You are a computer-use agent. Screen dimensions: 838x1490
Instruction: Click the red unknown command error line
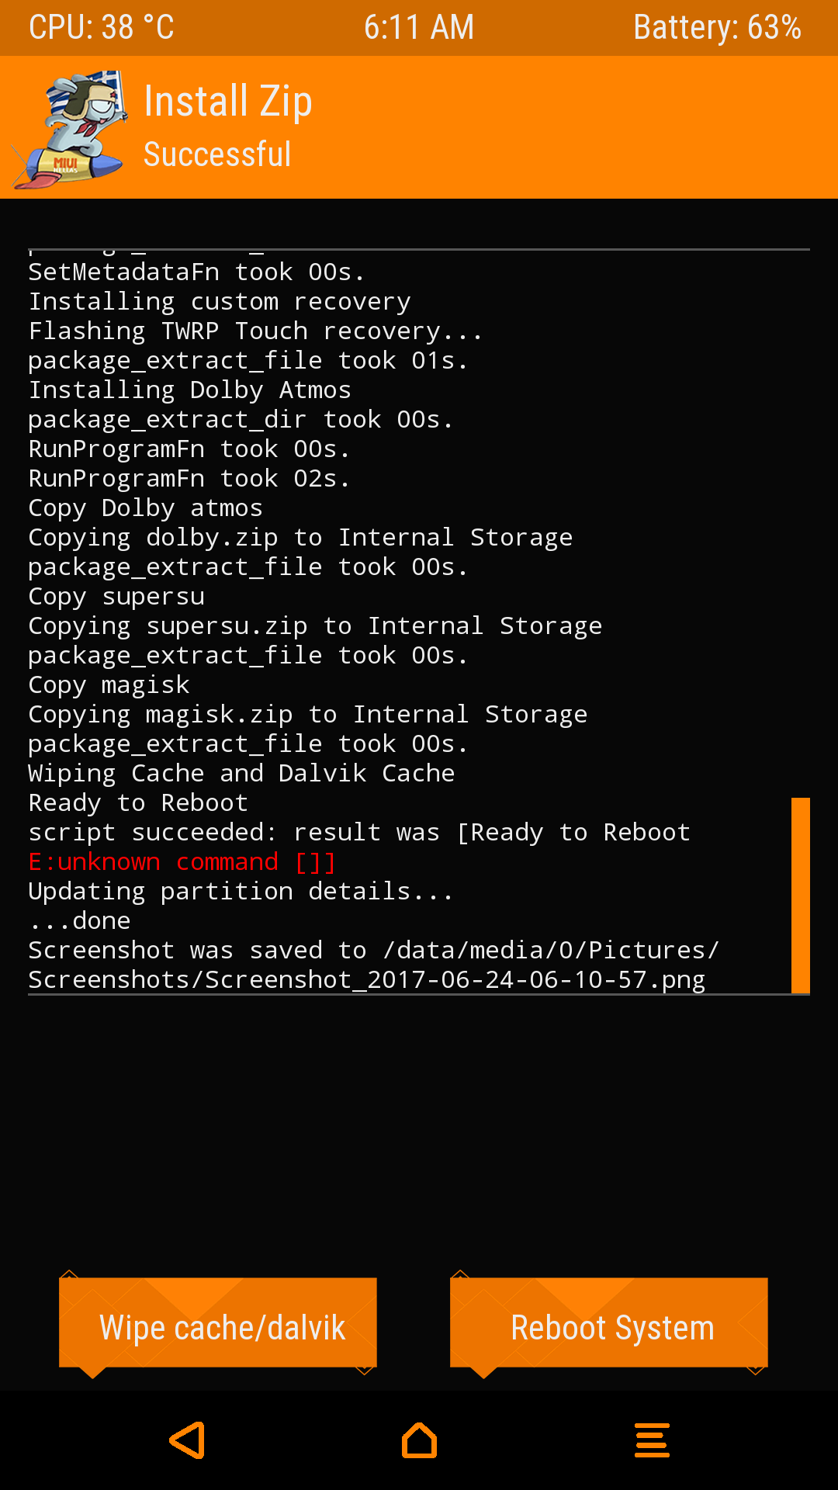[182, 862]
